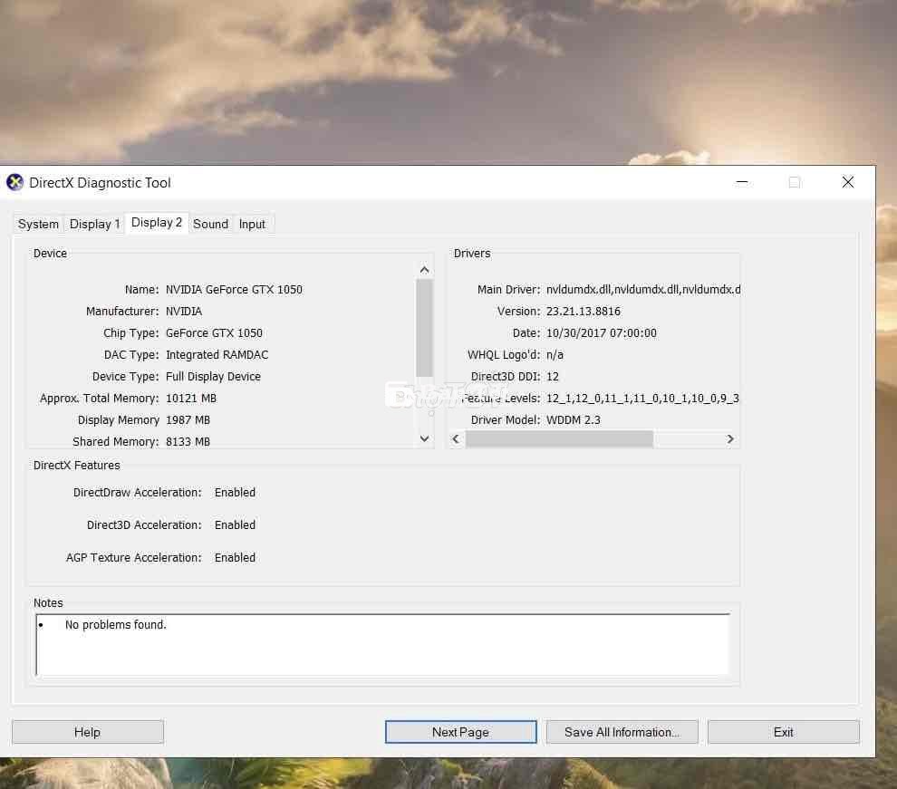Click total memory value 10121 MB
897x789 pixels.
tap(191, 399)
